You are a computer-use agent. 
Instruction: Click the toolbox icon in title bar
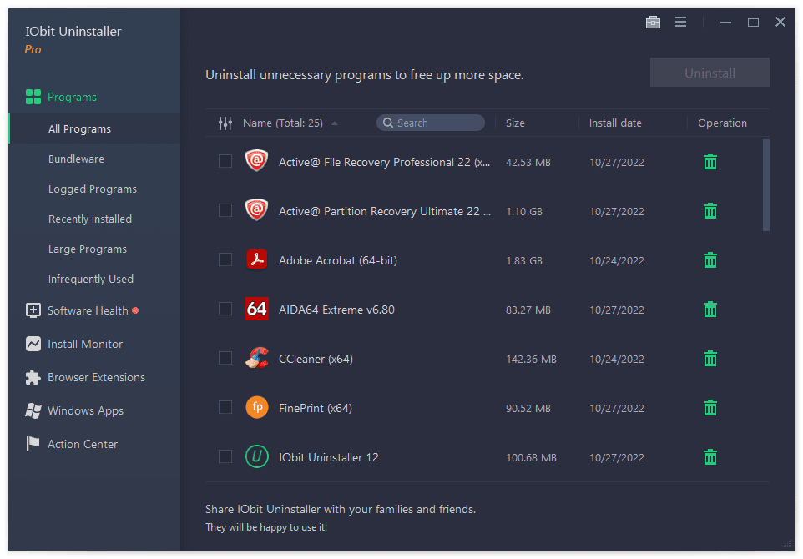tap(653, 23)
